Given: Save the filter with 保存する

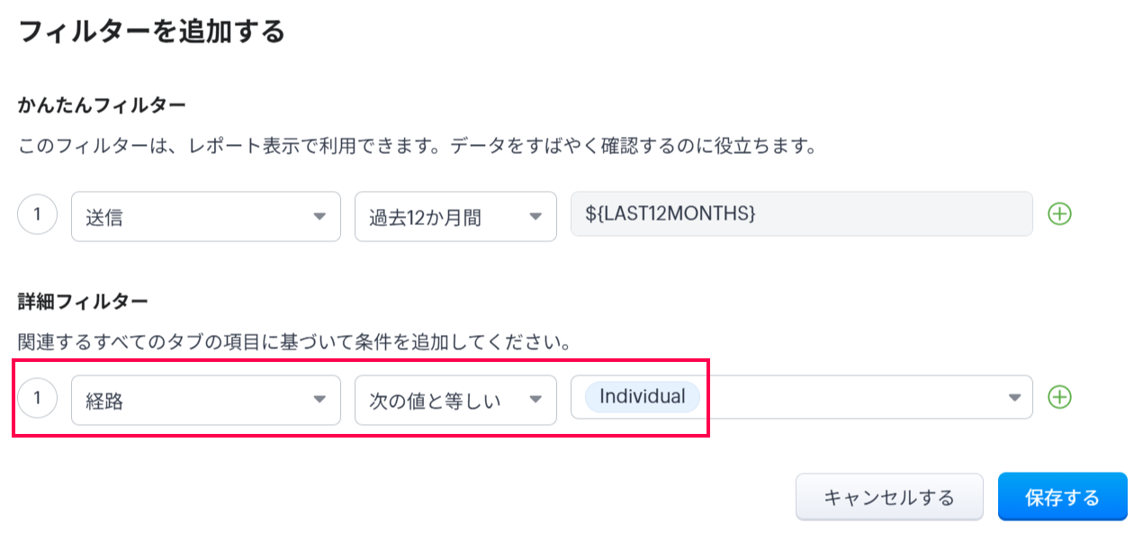Looking at the screenshot, I should (1062, 497).
